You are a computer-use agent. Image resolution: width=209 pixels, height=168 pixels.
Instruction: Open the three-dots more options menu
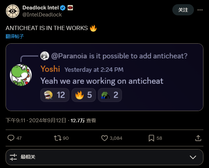pyautogui.click(x=200, y=10)
